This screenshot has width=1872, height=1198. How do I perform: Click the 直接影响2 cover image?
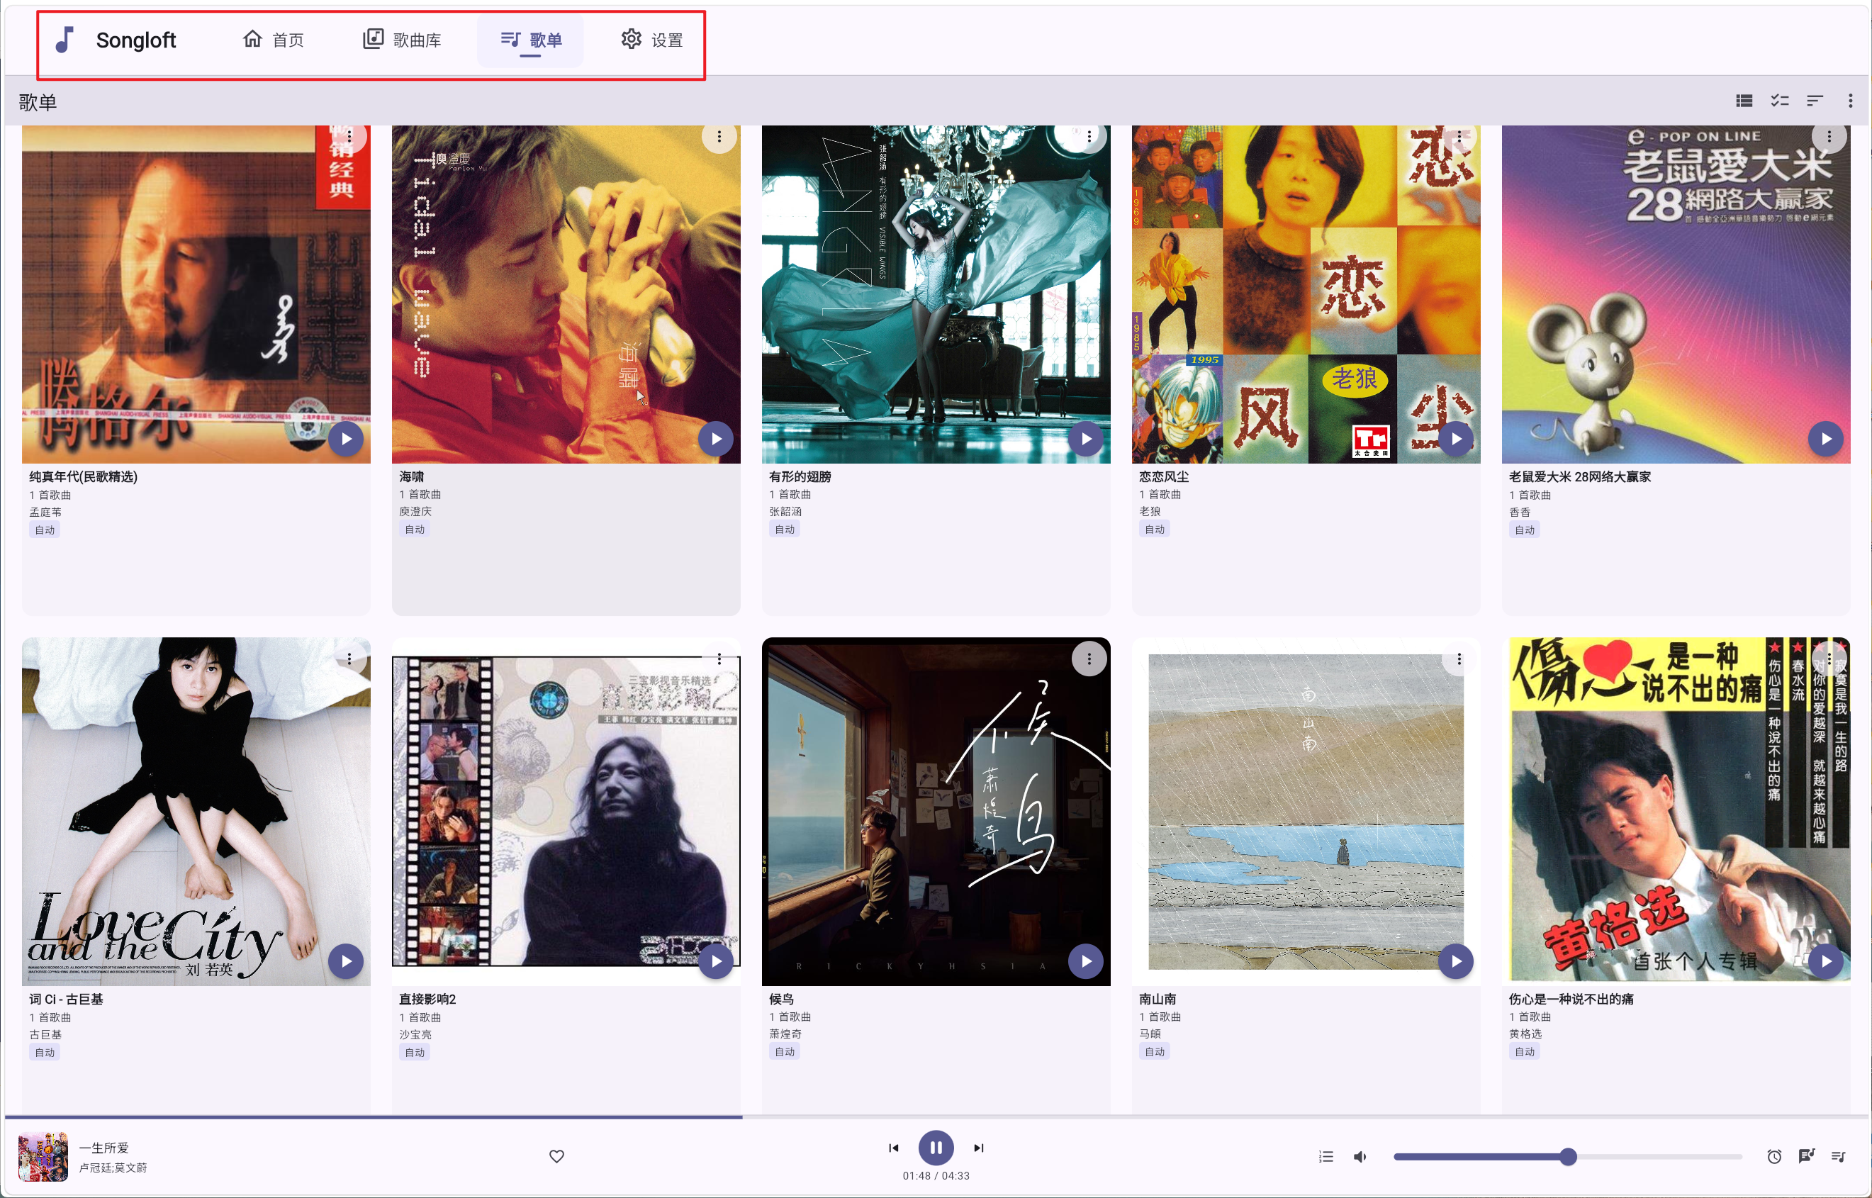(x=566, y=812)
